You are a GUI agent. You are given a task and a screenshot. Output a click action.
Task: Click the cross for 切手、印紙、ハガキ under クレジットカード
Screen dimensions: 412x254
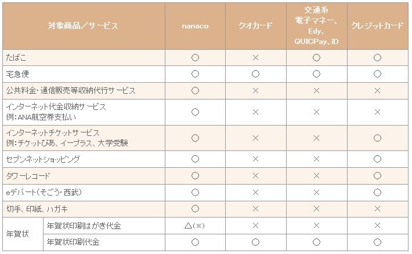pos(377,208)
